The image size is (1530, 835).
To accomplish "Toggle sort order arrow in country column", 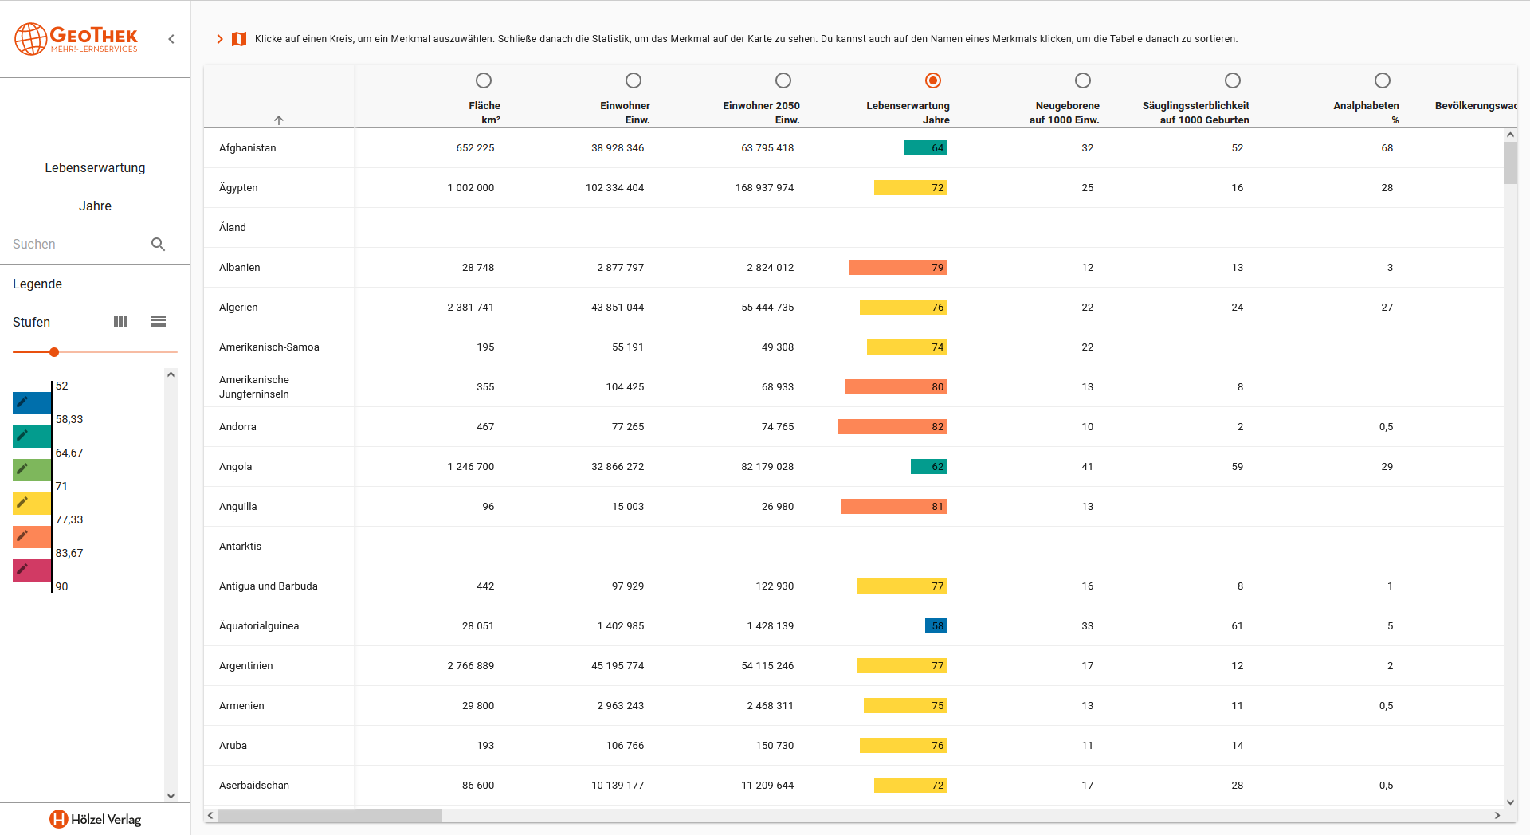I will [x=279, y=120].
